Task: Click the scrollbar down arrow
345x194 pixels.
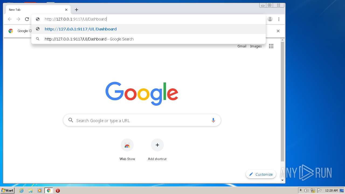Action: tap(282, 180)
